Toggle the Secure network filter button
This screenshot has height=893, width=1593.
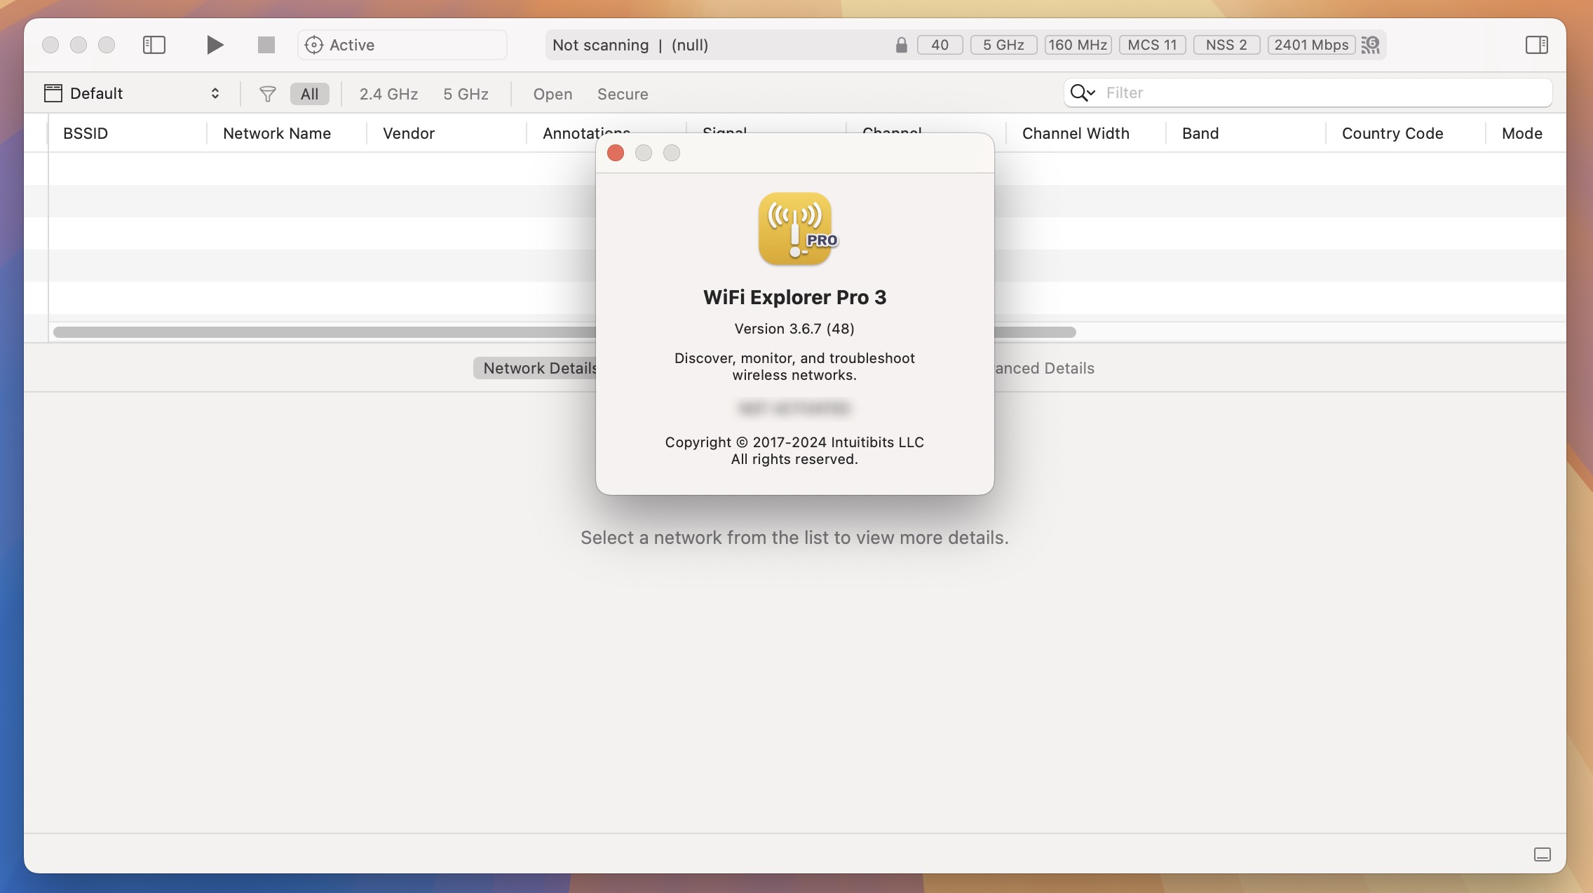pos(621,93)
